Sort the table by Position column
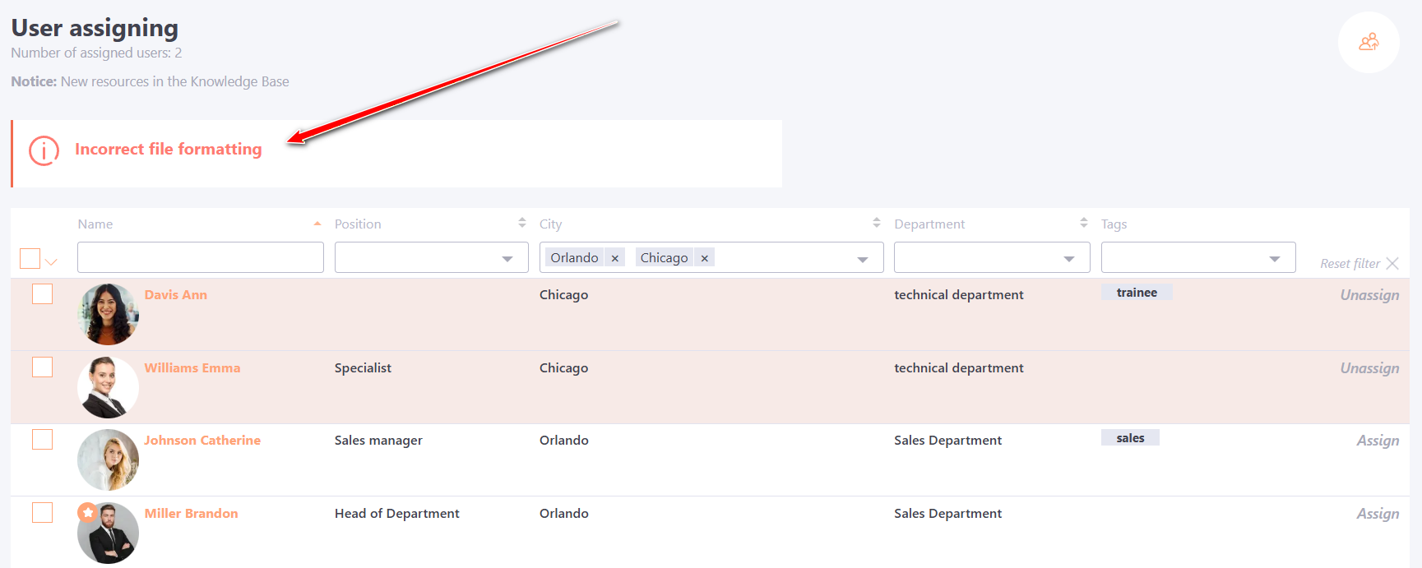The image size is (1422, 568). (521, 224)
